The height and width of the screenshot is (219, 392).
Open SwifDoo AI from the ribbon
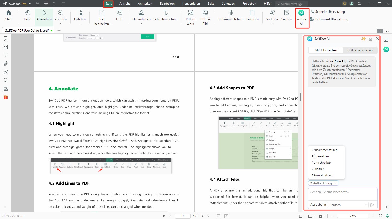[x=301, y=18]
